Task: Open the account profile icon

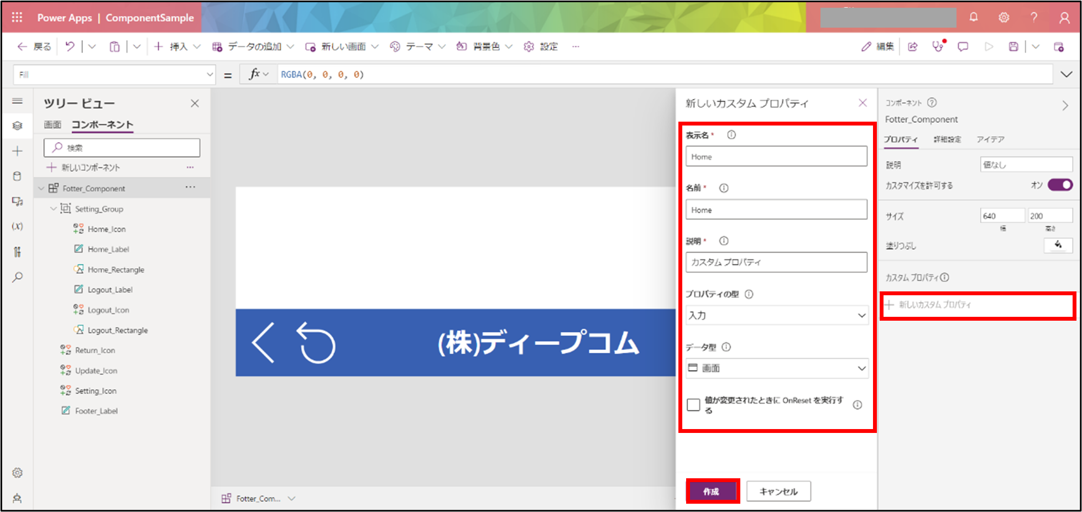Action: point(1064,18)
